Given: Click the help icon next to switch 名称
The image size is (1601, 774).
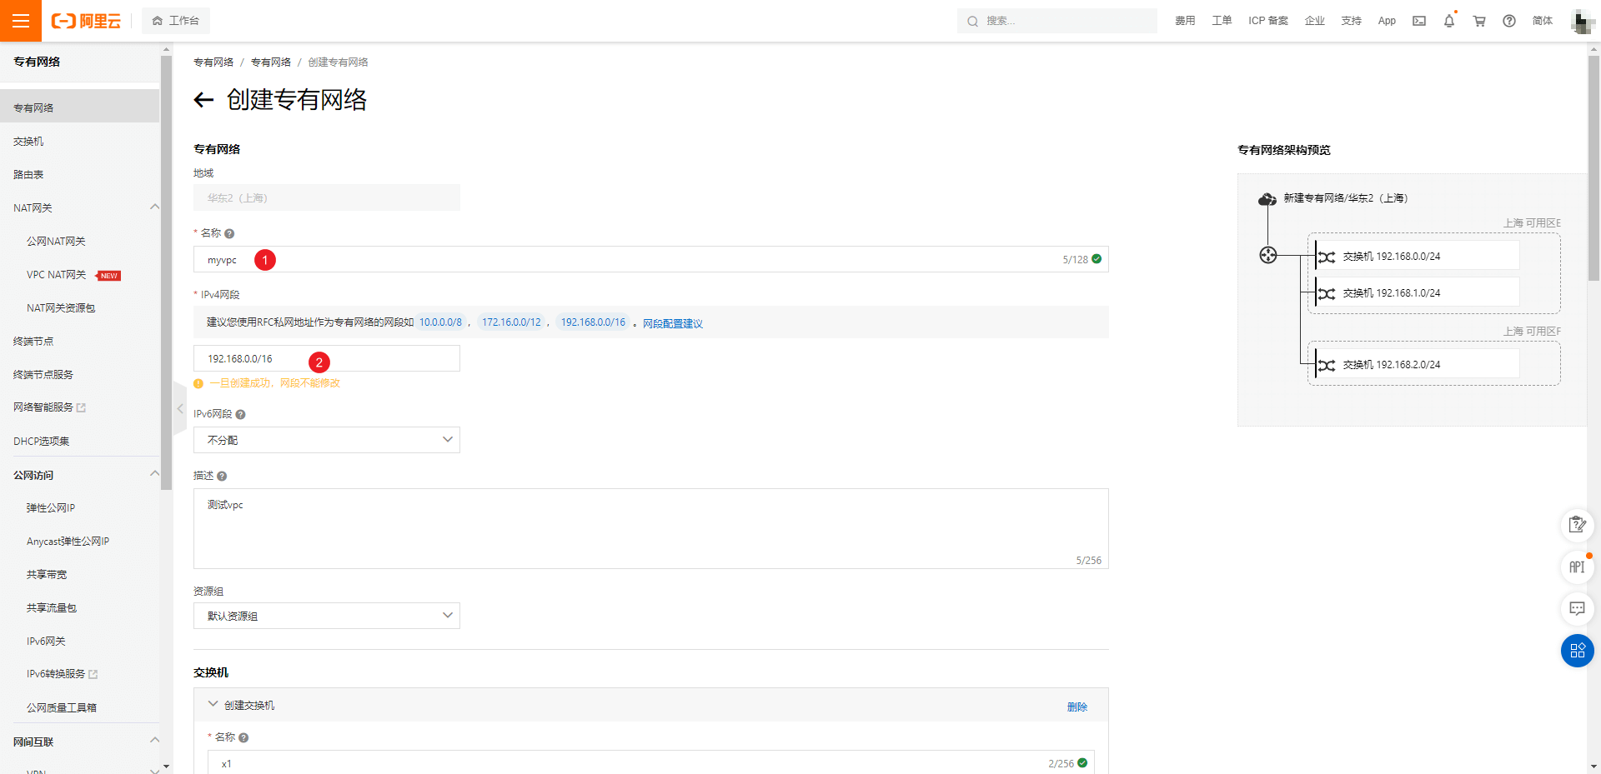Looking at the screenshot, I should coord(243,737).
